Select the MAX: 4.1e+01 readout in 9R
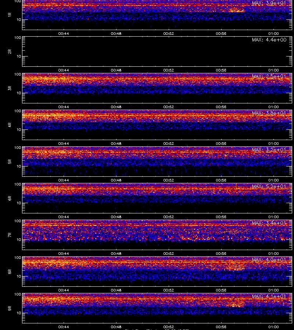 coord(269,296)
